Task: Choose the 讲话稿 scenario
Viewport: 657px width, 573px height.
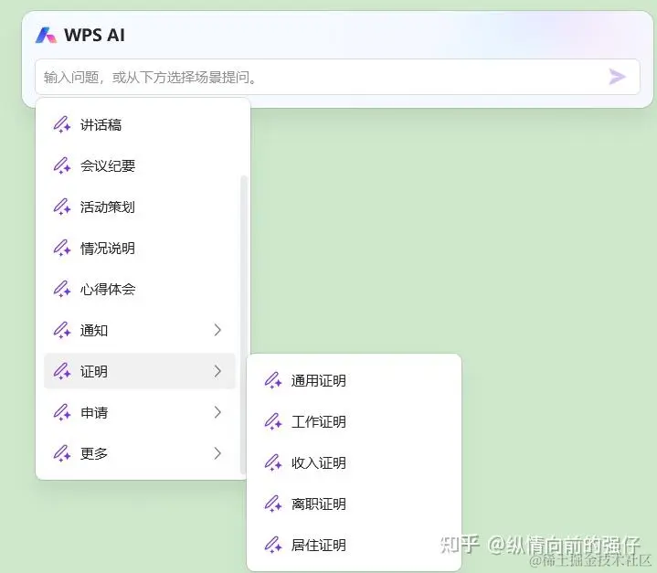Action: tap(101, 125)
